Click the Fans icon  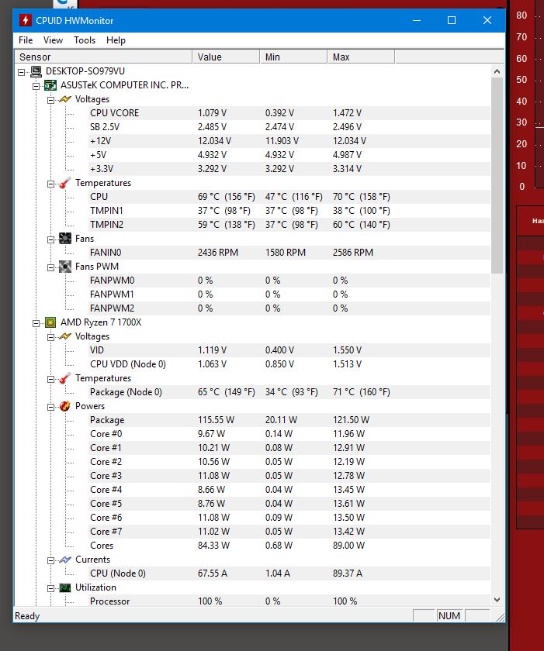(x=65, y=239)
